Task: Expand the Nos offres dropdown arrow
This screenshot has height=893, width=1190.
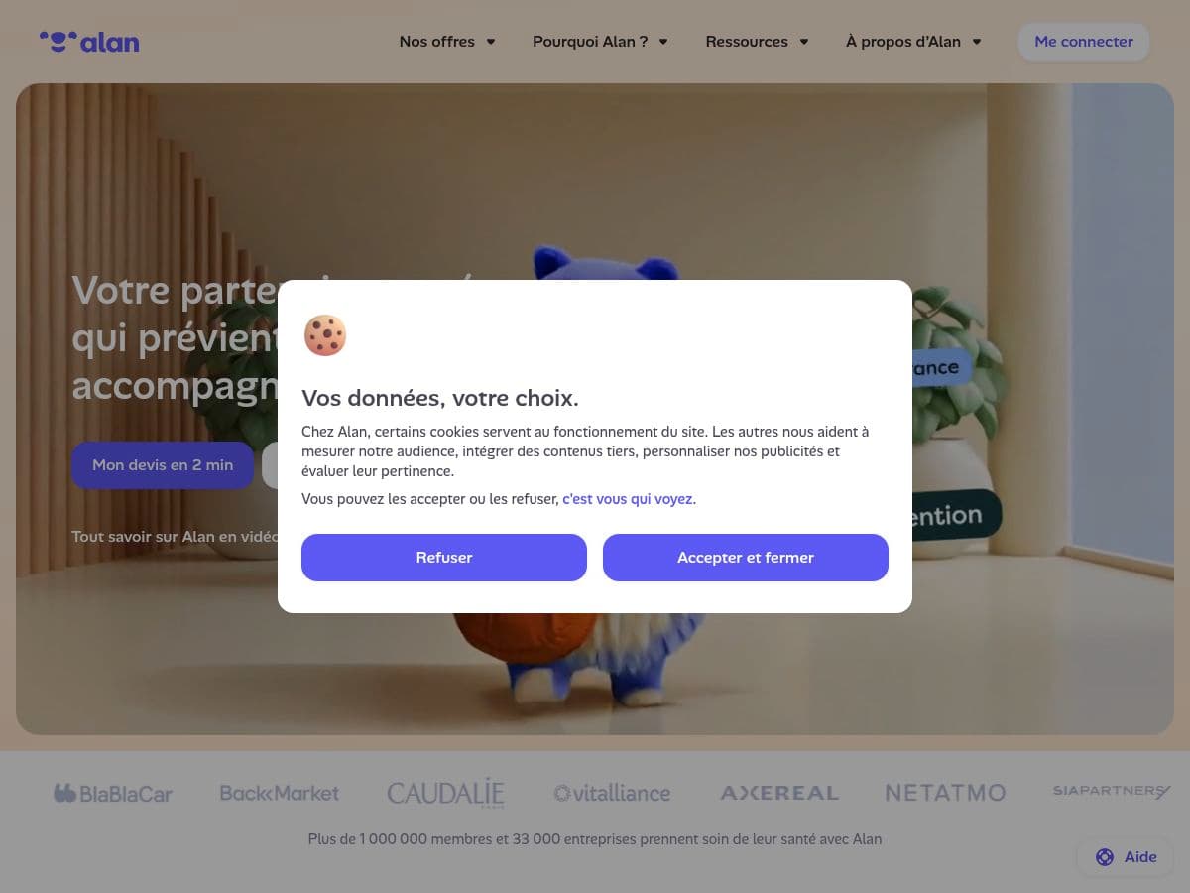Action: point(491,42)
